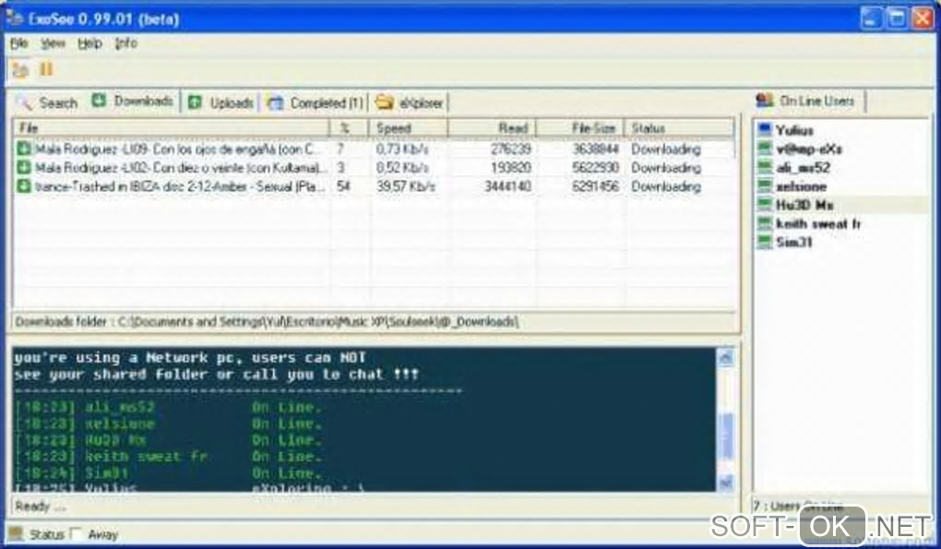The width and height of the screenshot is (941, 549).
Task: Toggle the Away checkbox
Action: 77,533
